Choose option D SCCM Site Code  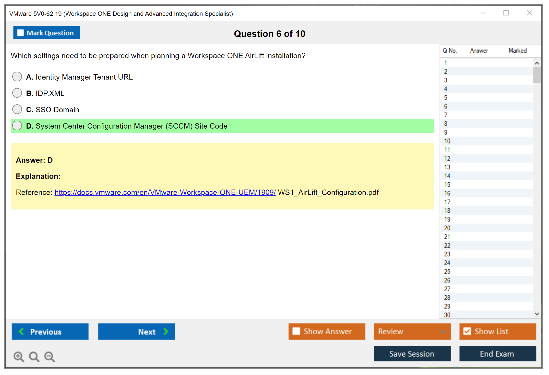point(17,126)
